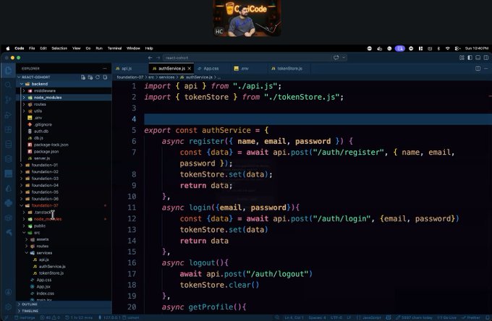Open App.jsx in Explorer tree
This screenshot has width=492, height=321.
click(64, 286)
